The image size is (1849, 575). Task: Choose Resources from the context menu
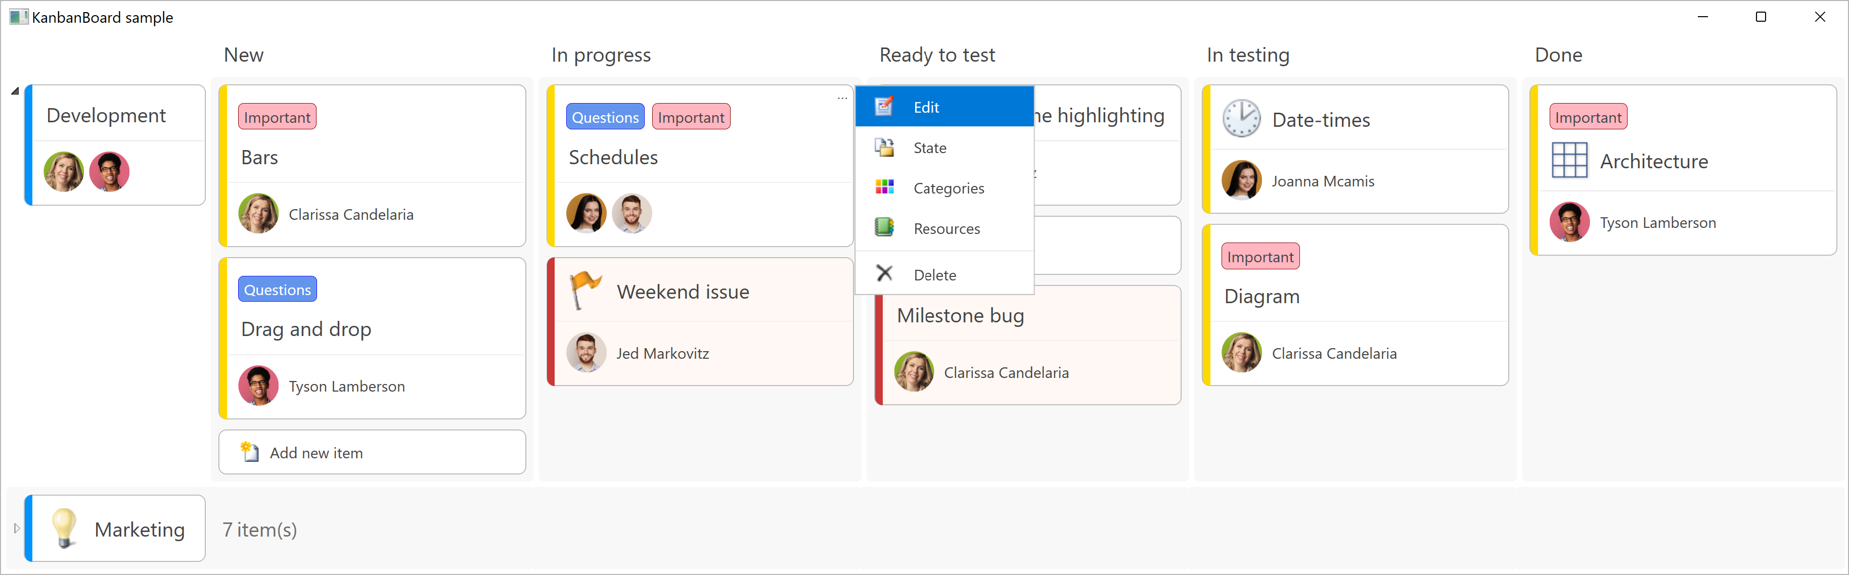click(946, 229)
